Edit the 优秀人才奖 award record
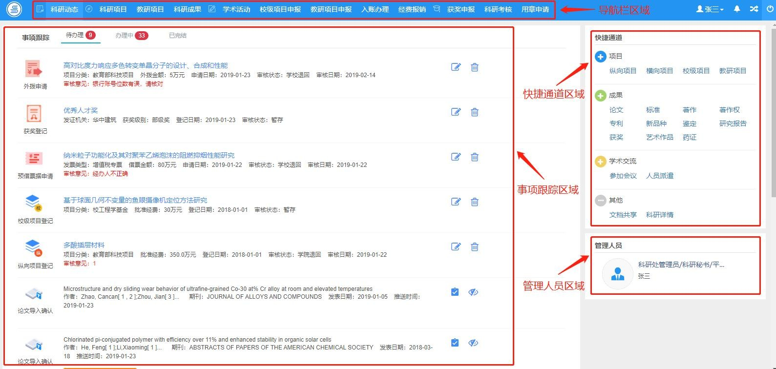The image size is (776, 369). coord(456,112)
